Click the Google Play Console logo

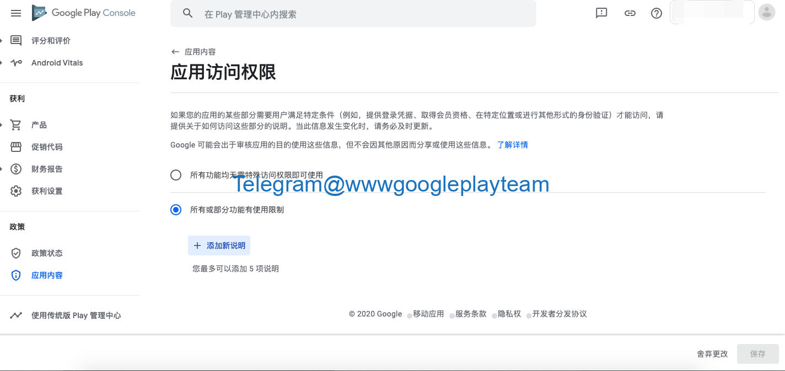[x=84, y=13]
